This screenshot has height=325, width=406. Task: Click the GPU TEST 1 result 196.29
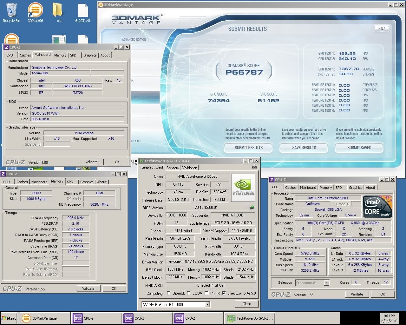click(347, 54)
